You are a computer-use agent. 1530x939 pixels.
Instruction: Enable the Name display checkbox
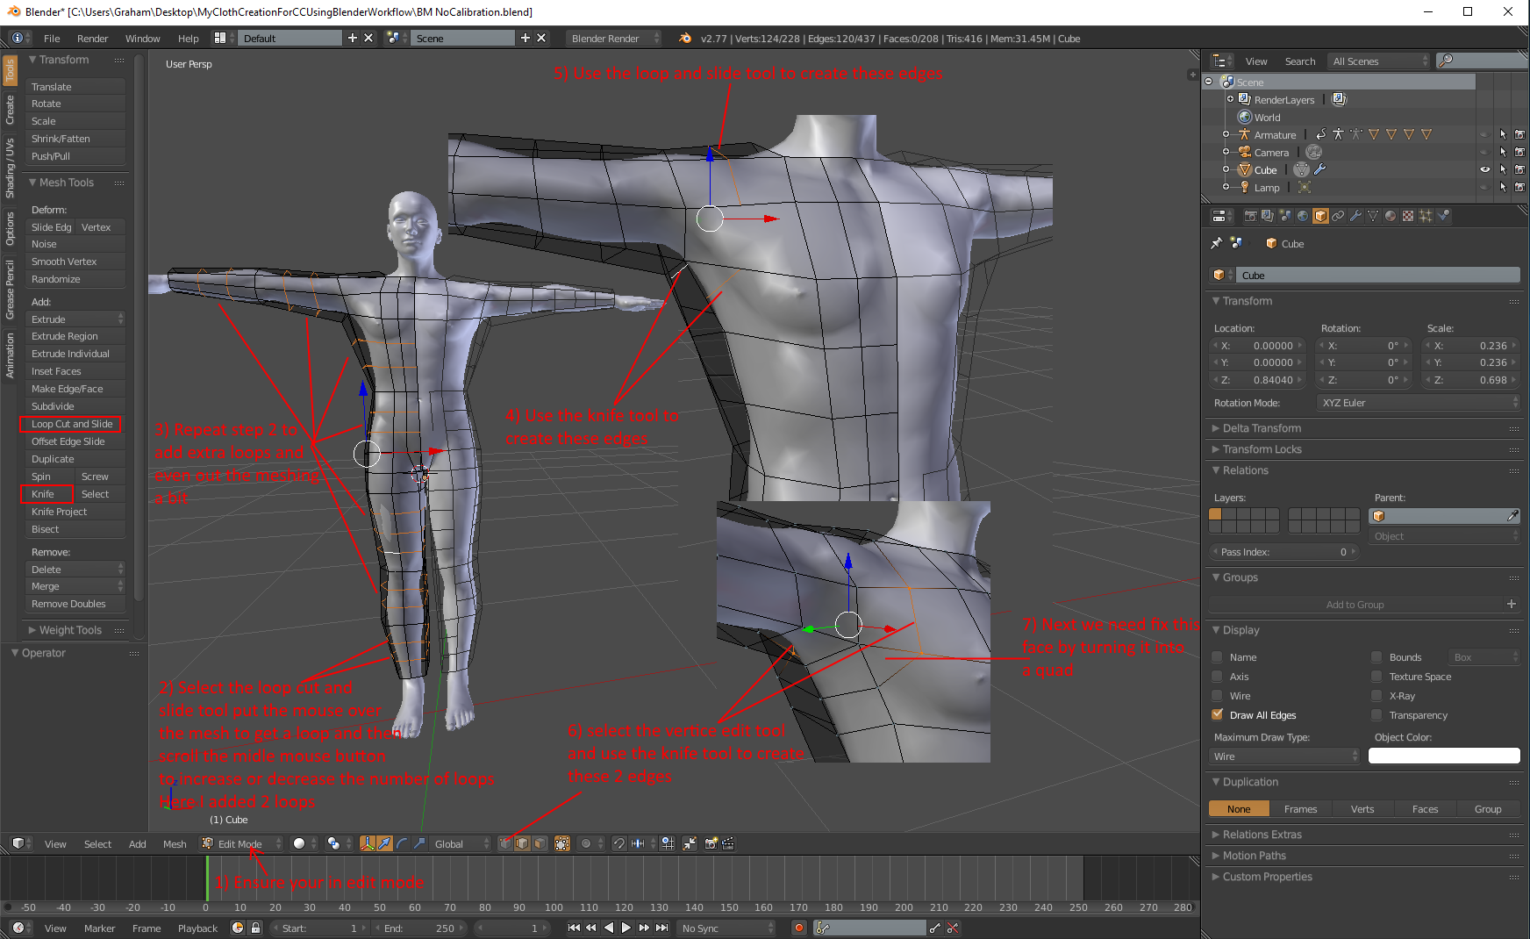[1217, 656]
